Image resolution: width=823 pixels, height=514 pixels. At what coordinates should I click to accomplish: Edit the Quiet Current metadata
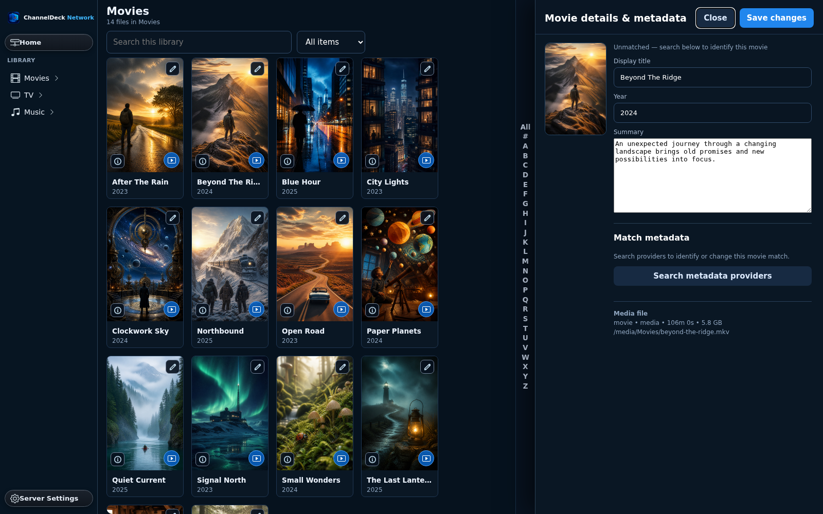(x=173, y=367)
